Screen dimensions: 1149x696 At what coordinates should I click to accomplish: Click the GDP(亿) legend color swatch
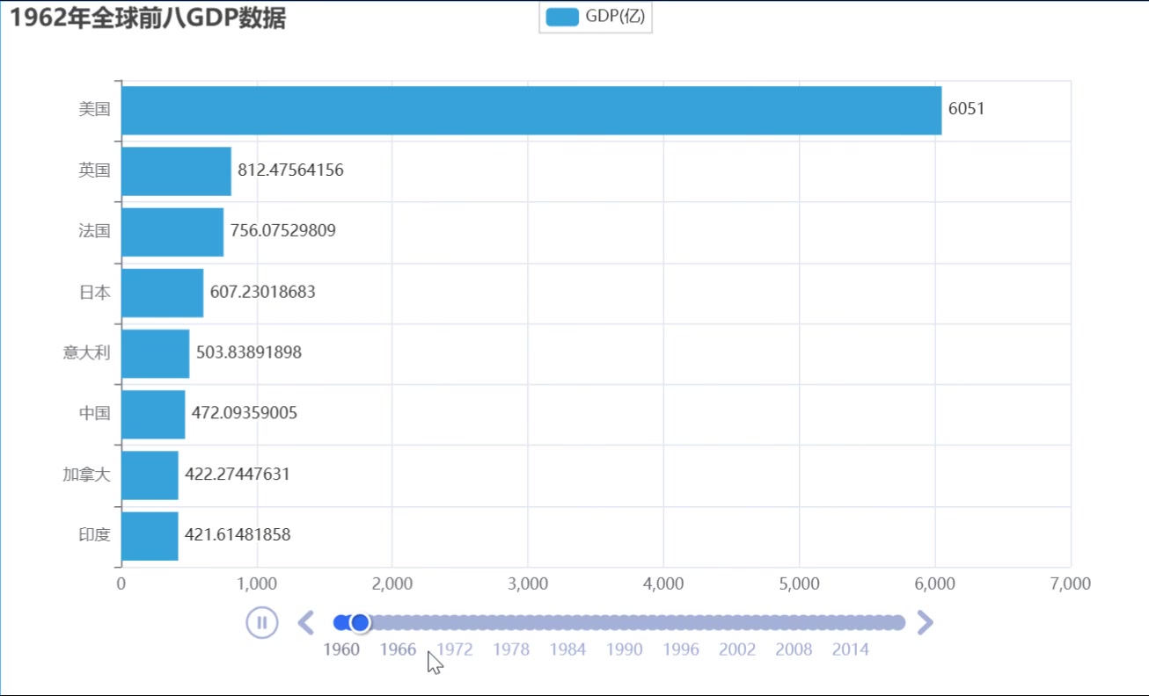tap(562, 17)
